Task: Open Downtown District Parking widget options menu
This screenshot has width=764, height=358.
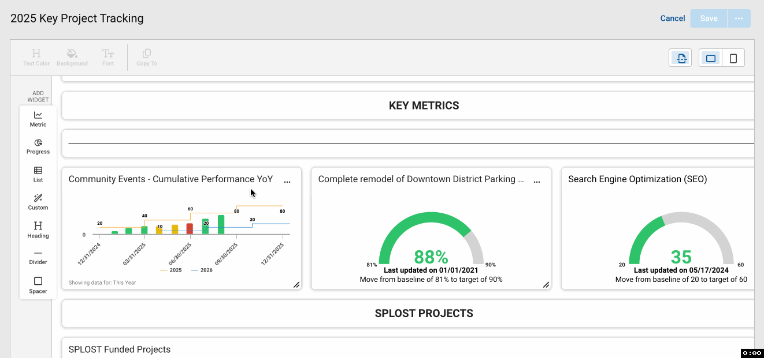Action: pos(537,182)
